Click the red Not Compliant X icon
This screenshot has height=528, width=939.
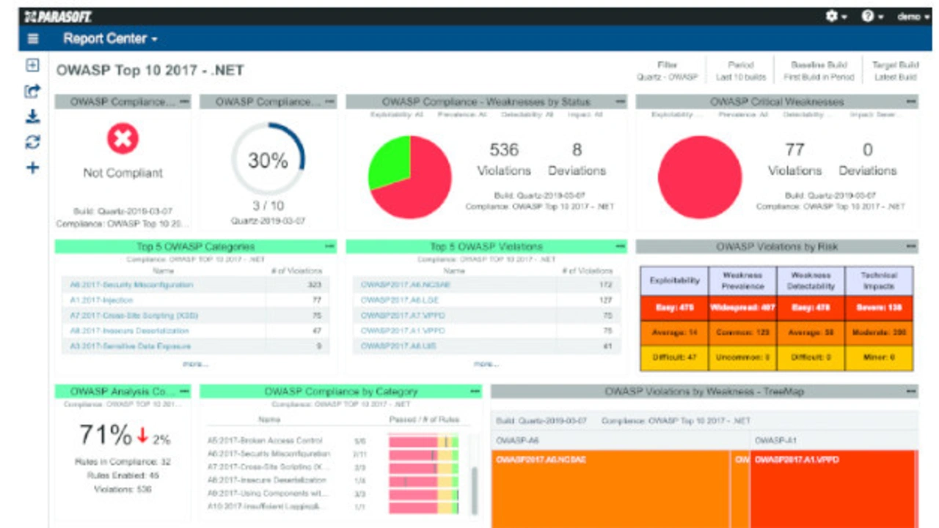123,138
